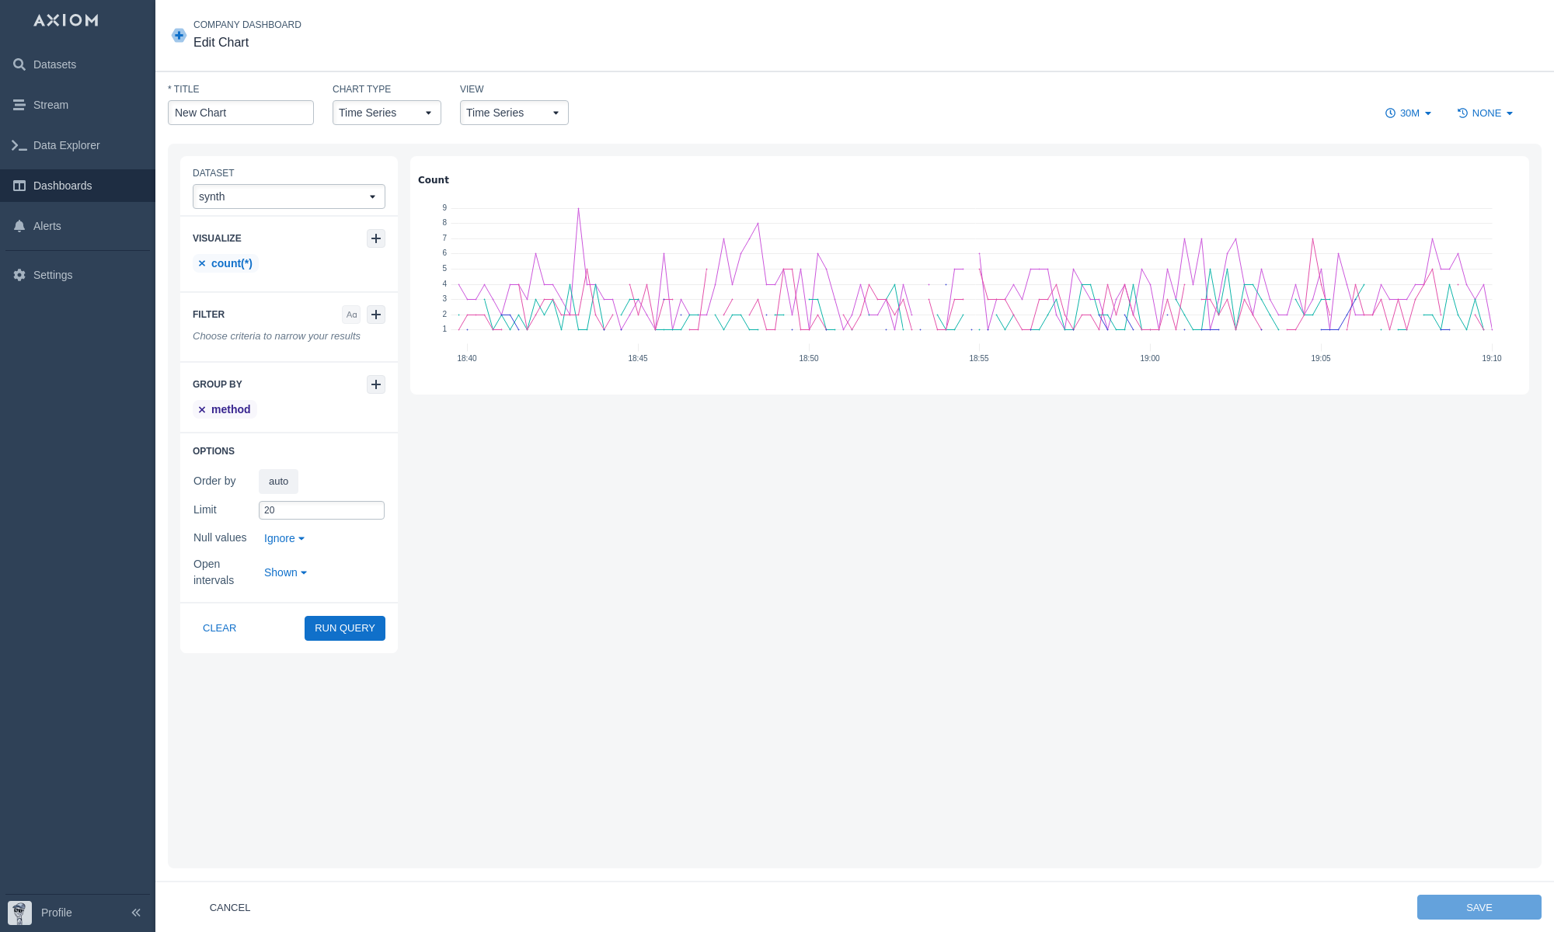Click the profile avatar image
Screen dimensions: 1554x932
(x=19, y=913)
